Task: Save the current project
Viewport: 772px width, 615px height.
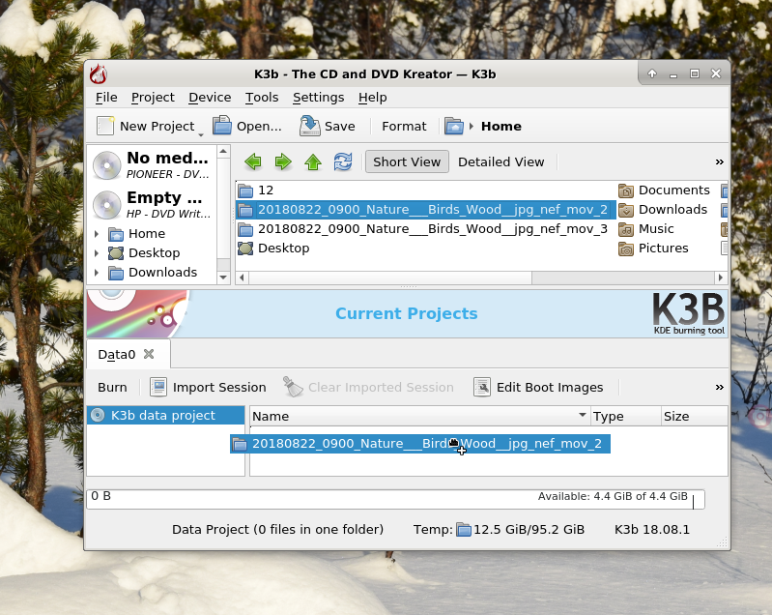Action: pyautogui.click(x=328, y=126)
